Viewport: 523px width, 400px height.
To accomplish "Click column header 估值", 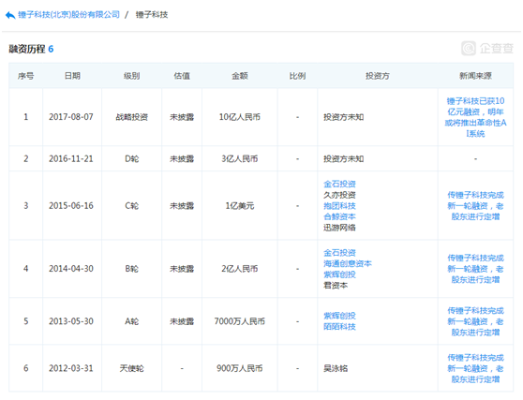I will 182,76.
